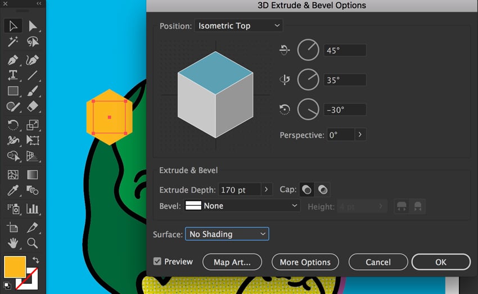This screenshot has height=294, width=478.
Task: Click the Z-axis rotation dial (-30°)
Action: coord(308,110)
